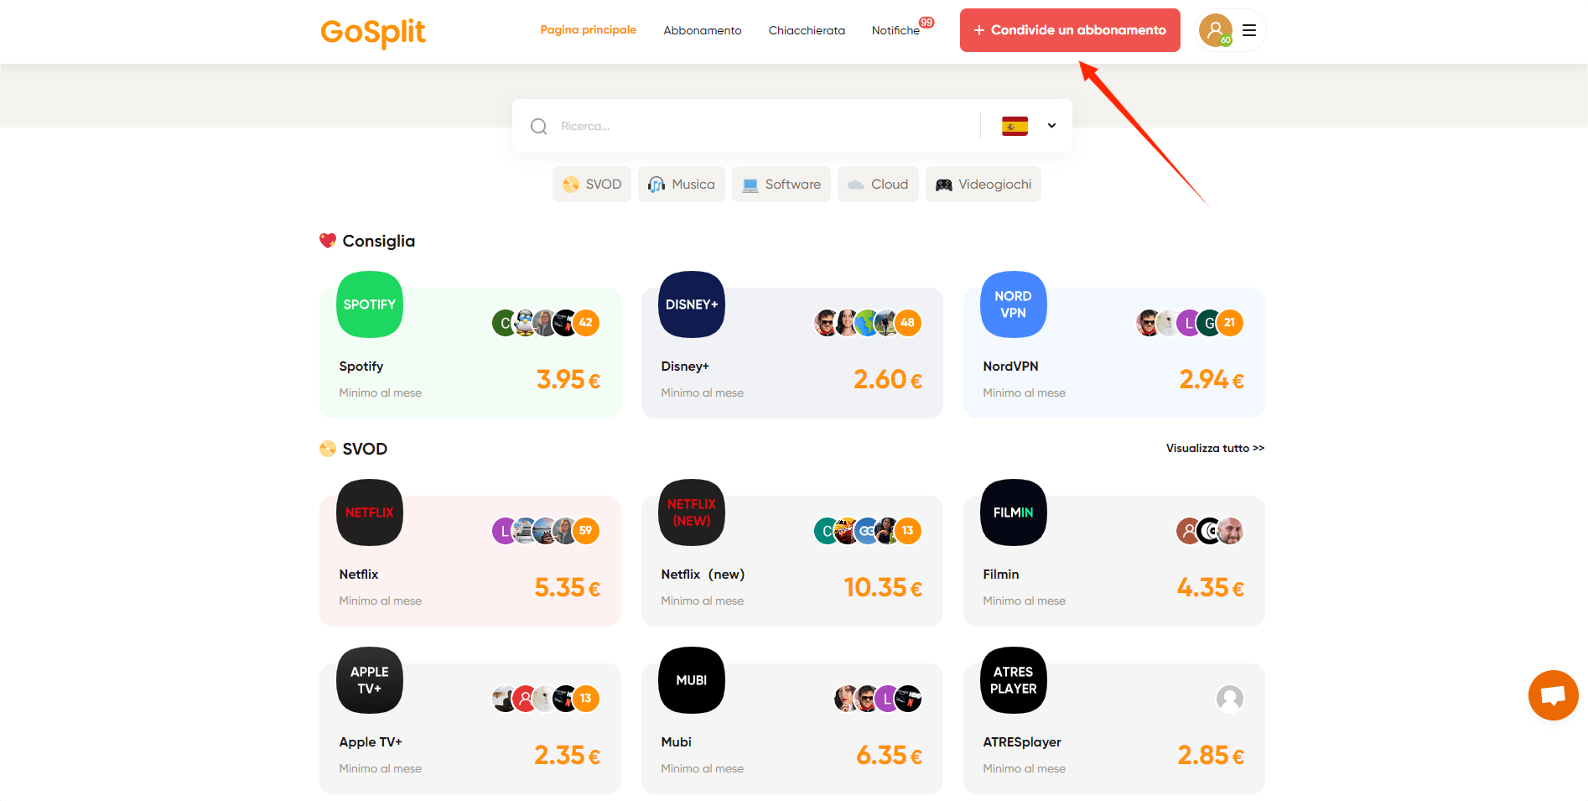1588x801 pixels.
Task: Select the NordVPN app icon
Action: tap(1014, 304)
